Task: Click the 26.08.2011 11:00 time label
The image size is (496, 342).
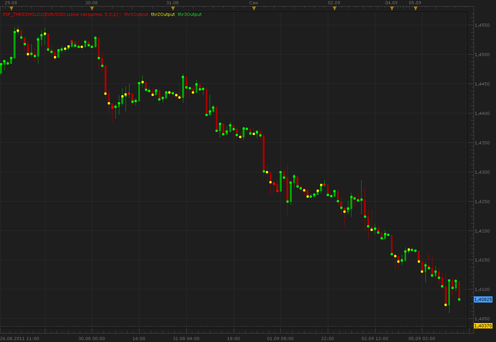Action: [x=20, y=339]
